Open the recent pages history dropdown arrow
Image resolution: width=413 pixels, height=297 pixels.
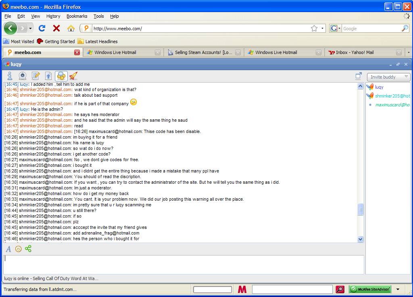point(31,28)
